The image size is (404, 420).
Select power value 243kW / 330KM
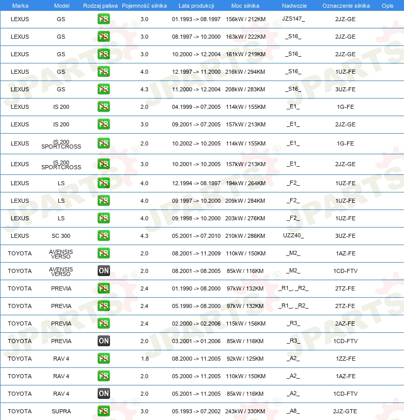click(x=245, y=411)
